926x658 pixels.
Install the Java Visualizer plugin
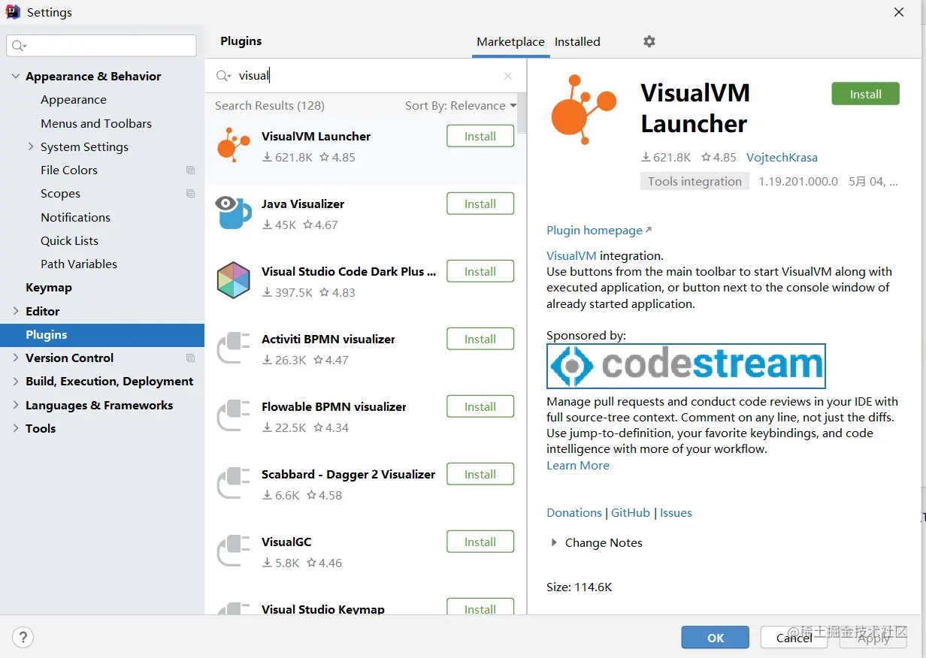coord(480,204)
